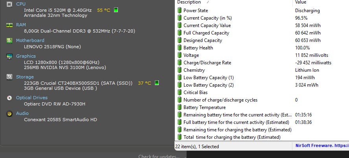
Task: Click battery icon beside Critical Bias
Action: pyautogui.click(x=179, y=92)
